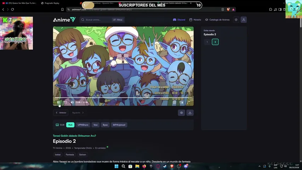Download the episode with download icon
This screenshot has height=170, width=302.
tap(190, 113)
